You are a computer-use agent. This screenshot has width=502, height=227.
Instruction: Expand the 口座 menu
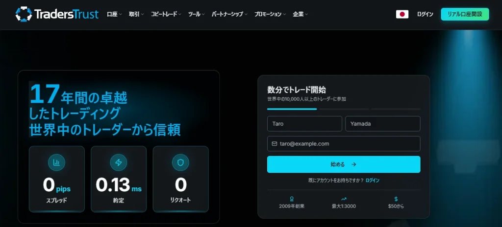[x=114, y=14]
